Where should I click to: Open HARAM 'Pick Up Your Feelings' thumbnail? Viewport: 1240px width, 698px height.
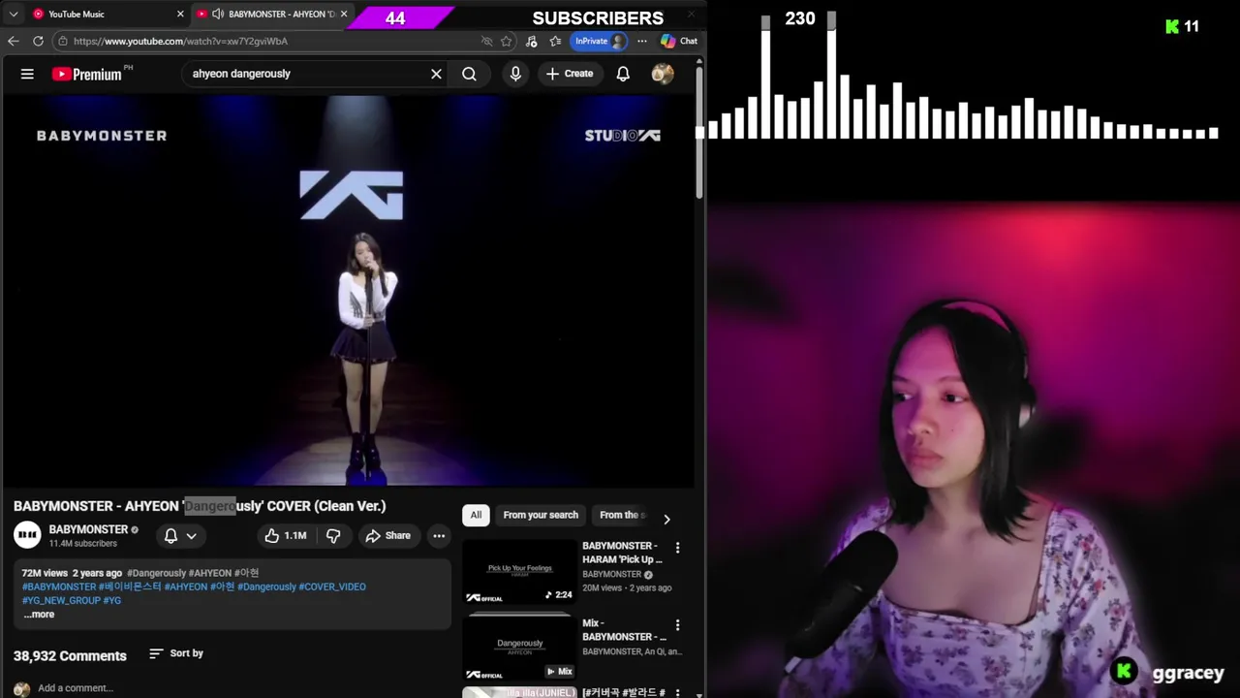coord(519,572)
